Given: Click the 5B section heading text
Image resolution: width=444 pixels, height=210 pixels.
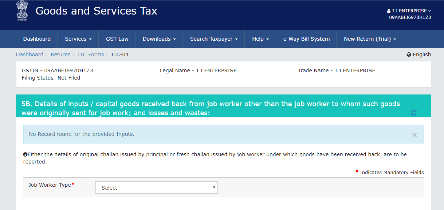Looking at the screenshot, I should (211, 108).
